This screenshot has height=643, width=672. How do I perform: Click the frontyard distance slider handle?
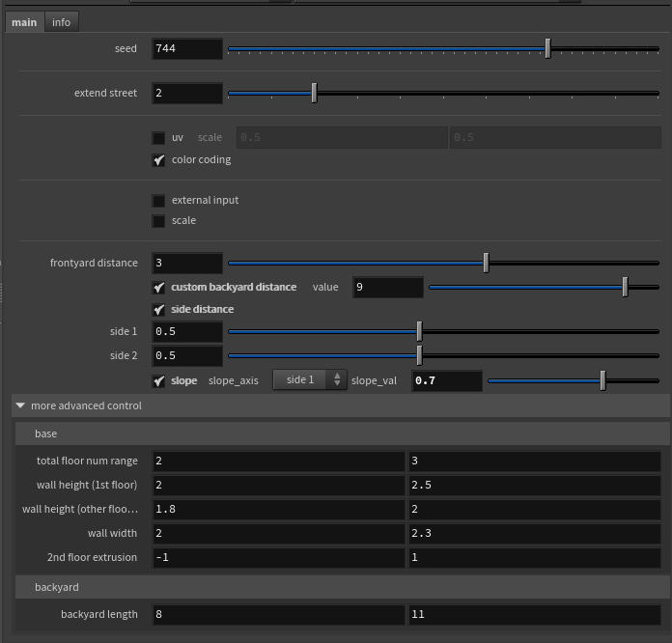[x=486, y=263]
